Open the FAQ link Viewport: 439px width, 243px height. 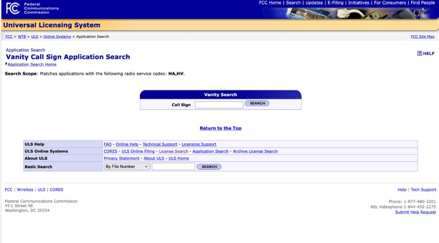107,144
